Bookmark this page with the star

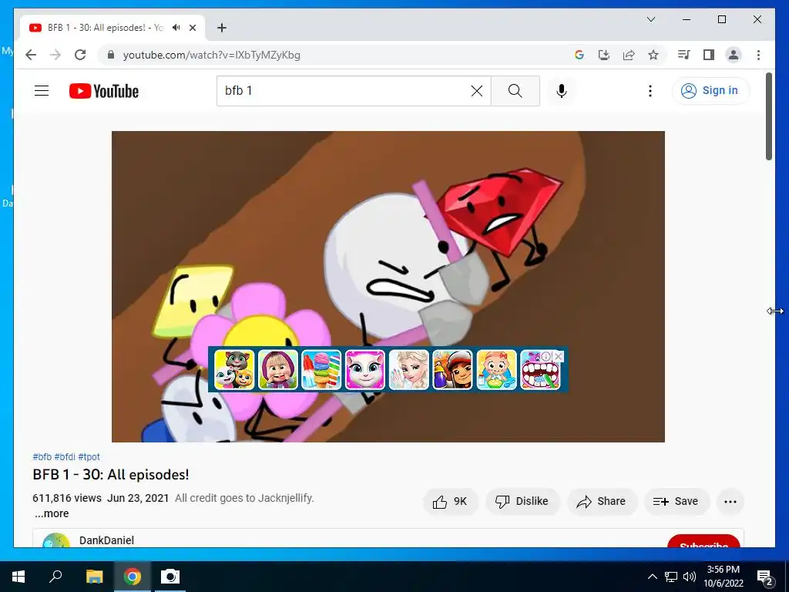653,55
